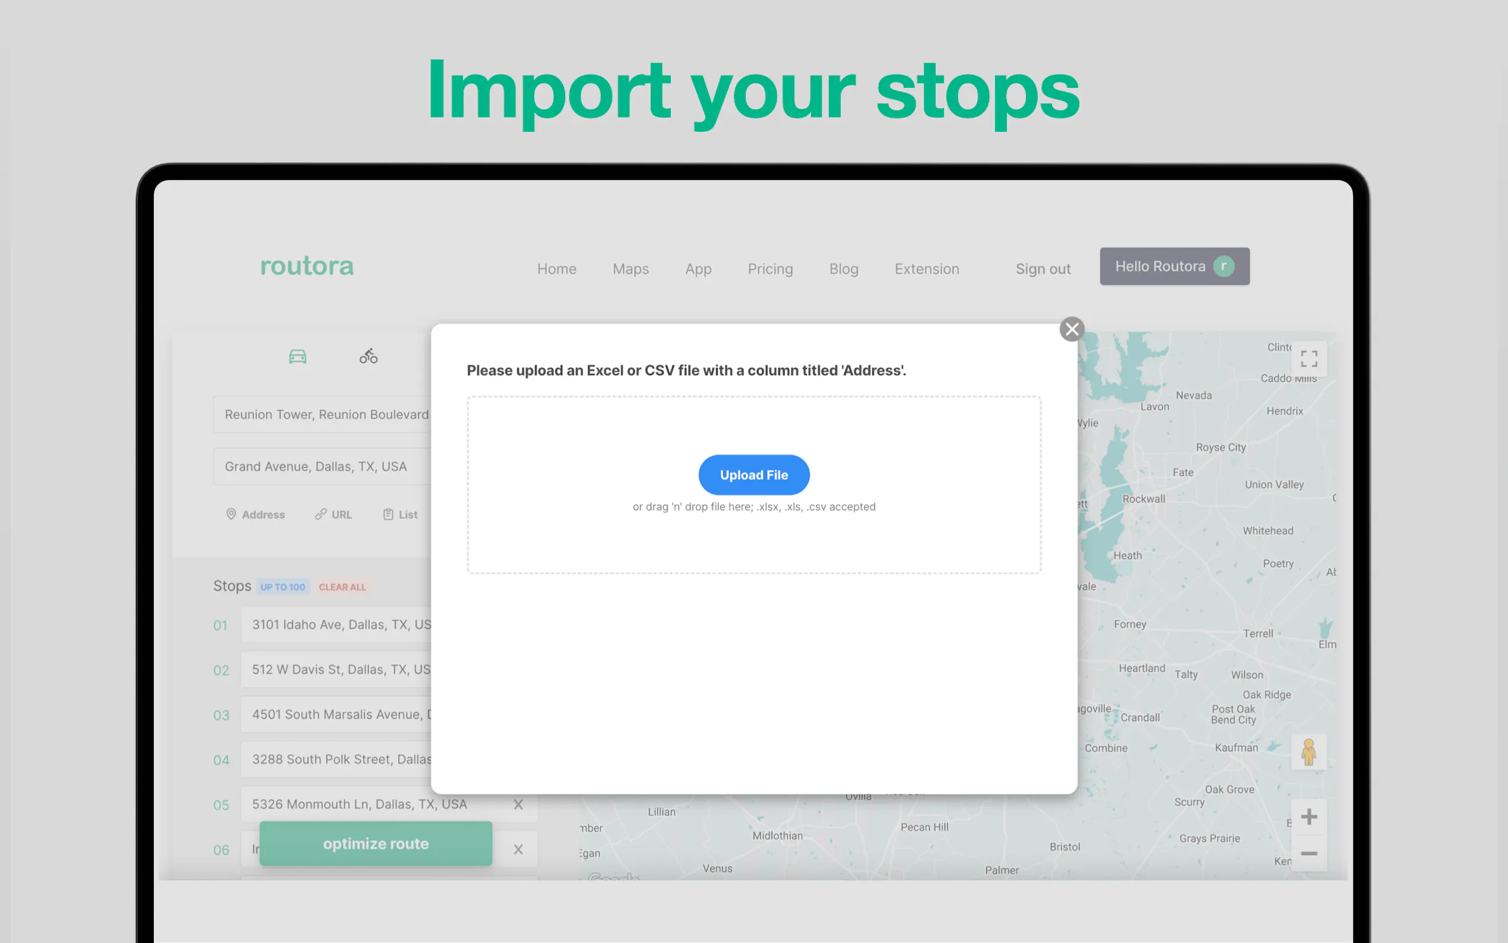This screenshot has height=943, width=1508.
Task: Zoom in on the map
Action: point(1309,817)
